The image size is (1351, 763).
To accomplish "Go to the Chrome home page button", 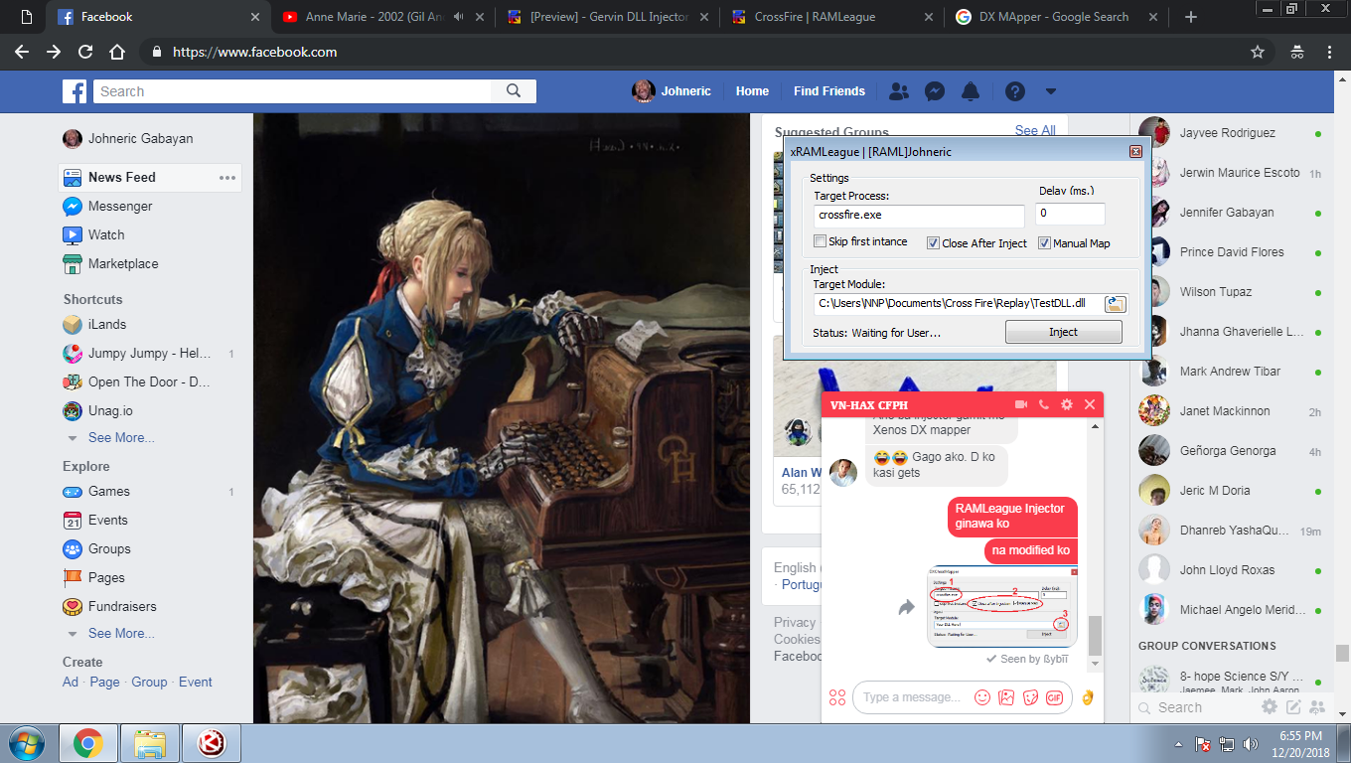I will point(117,52).
